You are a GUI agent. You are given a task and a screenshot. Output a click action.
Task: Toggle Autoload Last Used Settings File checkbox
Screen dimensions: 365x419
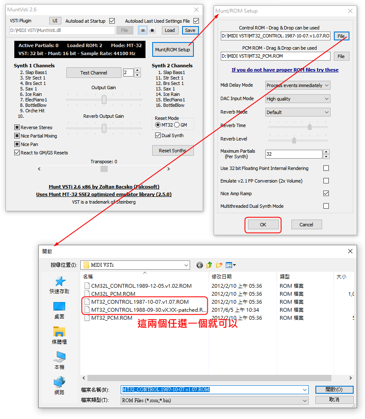pos(196,21)
